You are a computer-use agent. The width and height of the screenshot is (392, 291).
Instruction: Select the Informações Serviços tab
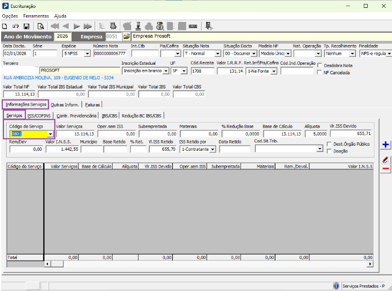[x=26, y=104]
